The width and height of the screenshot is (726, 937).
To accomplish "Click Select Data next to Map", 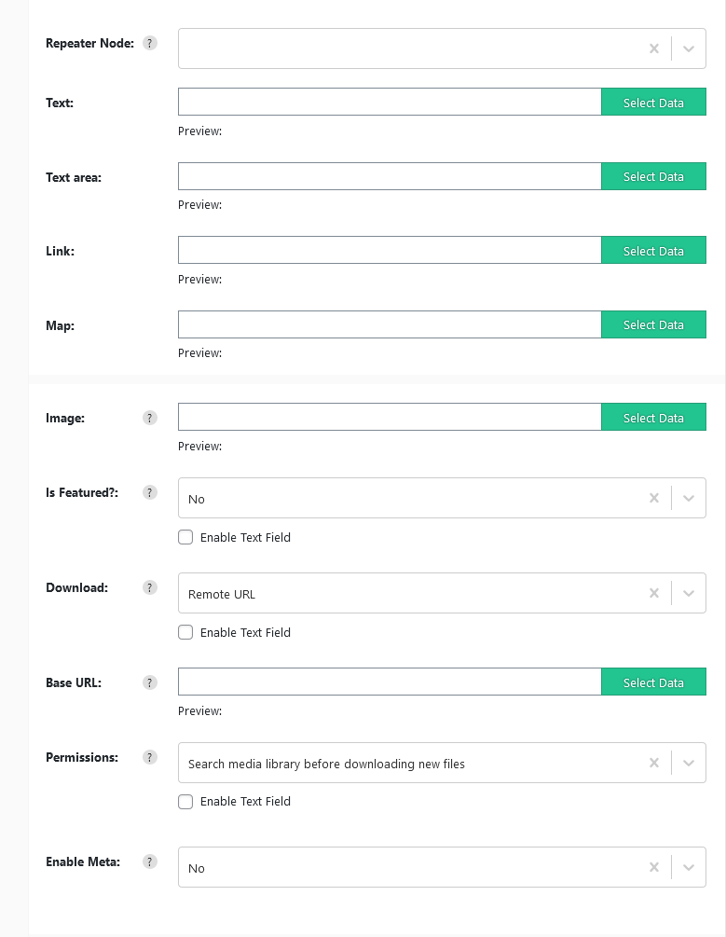I will (653, 324).
